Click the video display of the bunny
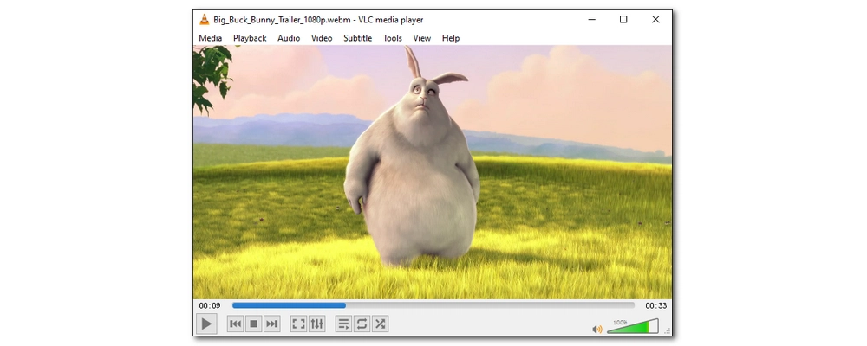Screen dimensions: 867x346 [x=433, y=172]
